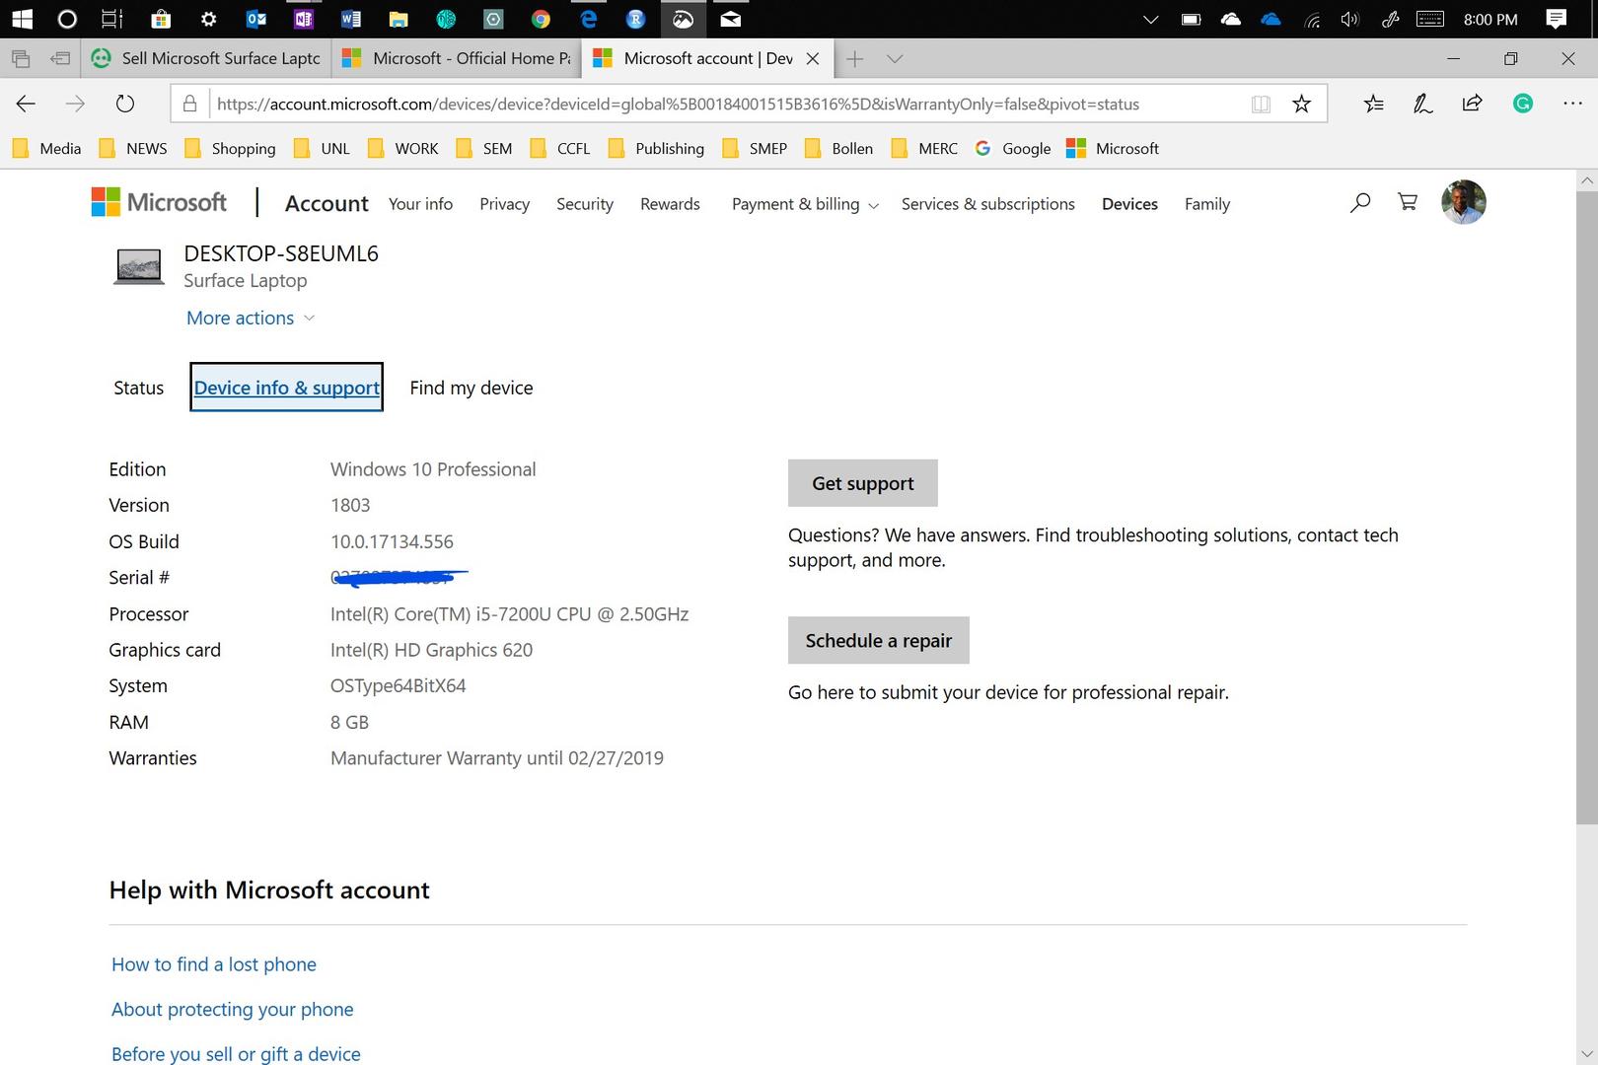The width and height of the screenshot is (1598, 1065).
Task: Go back to the previous page
Action: click(27, 104)
